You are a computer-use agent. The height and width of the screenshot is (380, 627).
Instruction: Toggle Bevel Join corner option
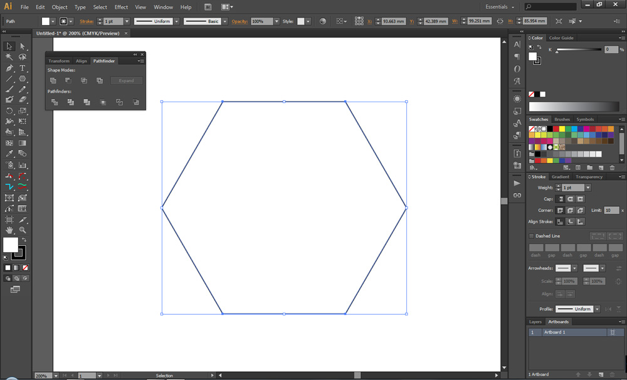coord(580,210)
